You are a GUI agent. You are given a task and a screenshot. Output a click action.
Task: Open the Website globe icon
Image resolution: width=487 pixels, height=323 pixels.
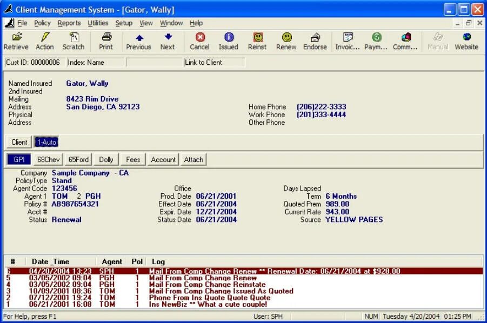click(x=466, y=41)
